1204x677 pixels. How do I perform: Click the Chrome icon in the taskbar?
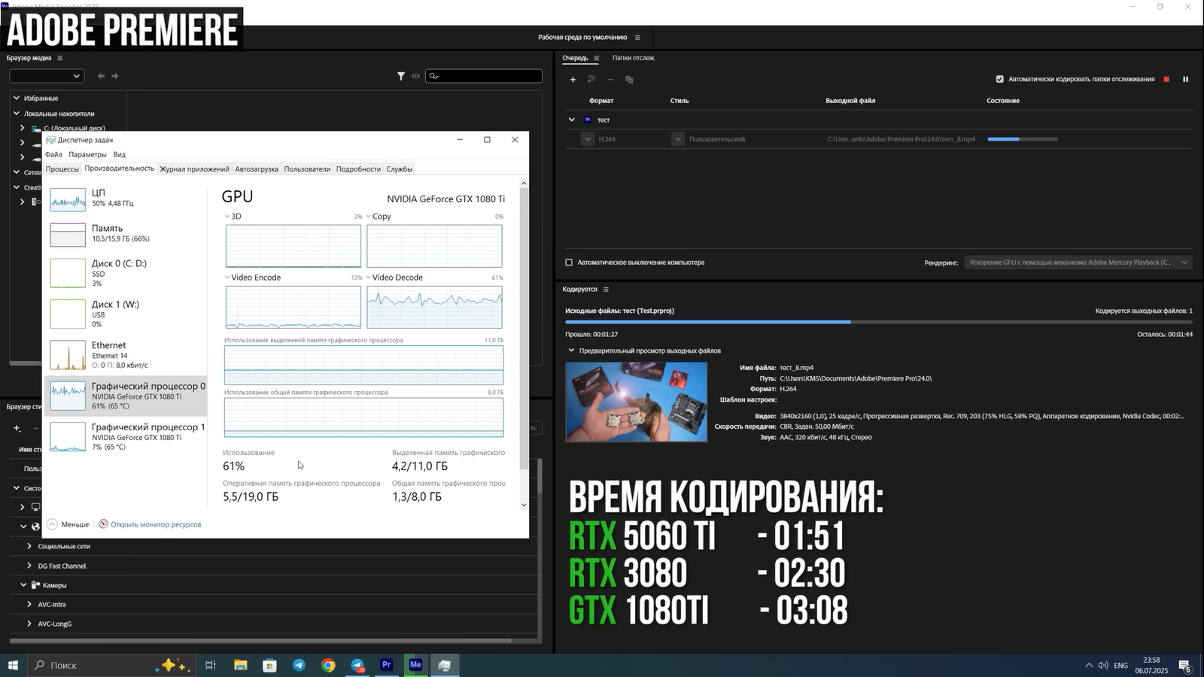328,665
